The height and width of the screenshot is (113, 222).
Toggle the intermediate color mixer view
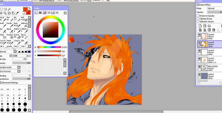49,13
